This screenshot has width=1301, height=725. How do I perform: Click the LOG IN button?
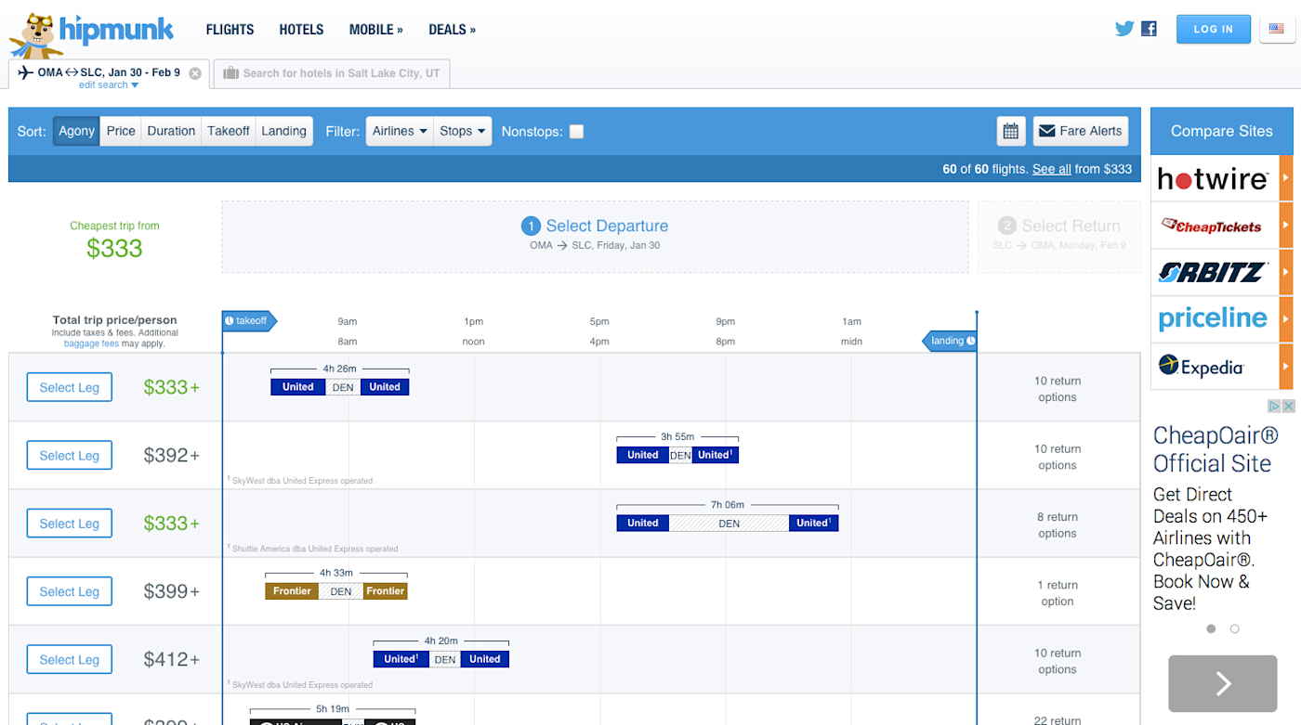tap(1214, 29)
